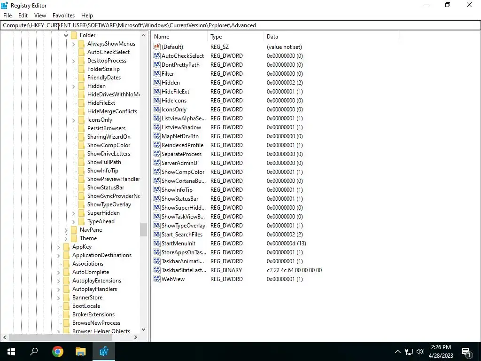Collapse the Folder key
The image size is (481, 361).
pyautogui.click(x=66, y=35)
